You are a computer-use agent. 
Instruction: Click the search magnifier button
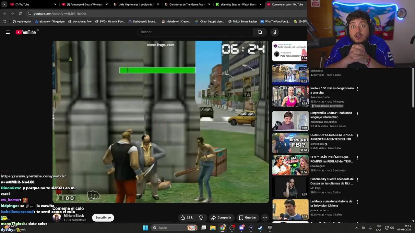click(x=260, y=32)
